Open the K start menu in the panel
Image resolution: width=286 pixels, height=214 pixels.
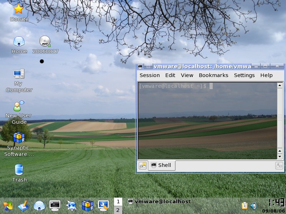click(x=8, y=206)
